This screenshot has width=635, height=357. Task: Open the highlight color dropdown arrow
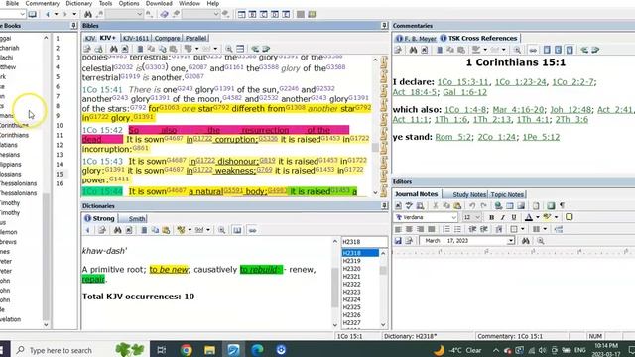[556, 217]
